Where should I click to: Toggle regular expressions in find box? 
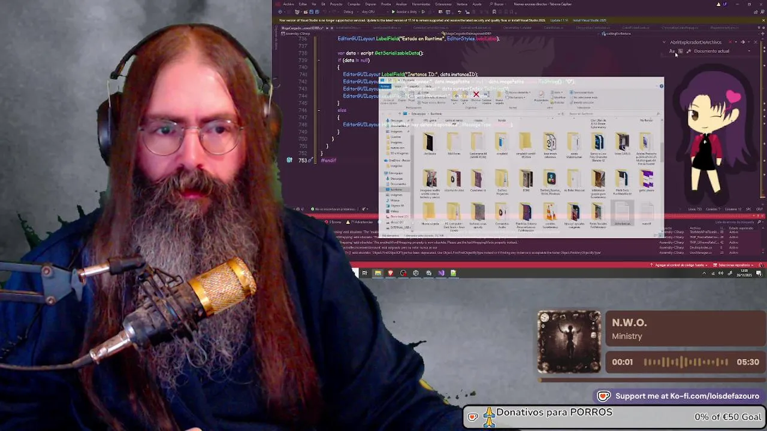[x=689, y=51]
